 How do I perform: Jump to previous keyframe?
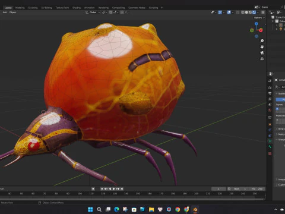coord(106,189)
